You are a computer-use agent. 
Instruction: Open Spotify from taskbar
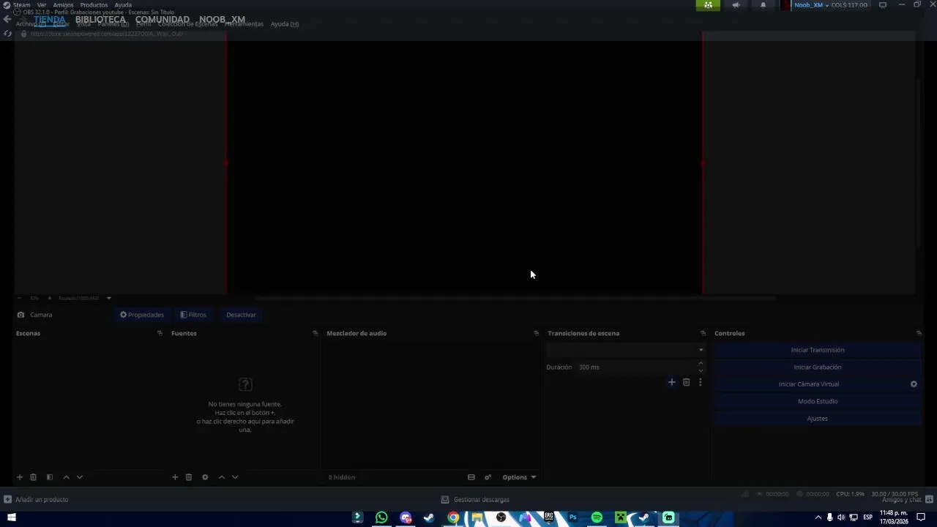[x=597, y=517]
